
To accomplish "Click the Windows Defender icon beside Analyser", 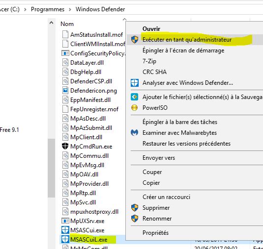I will [135, 83].
